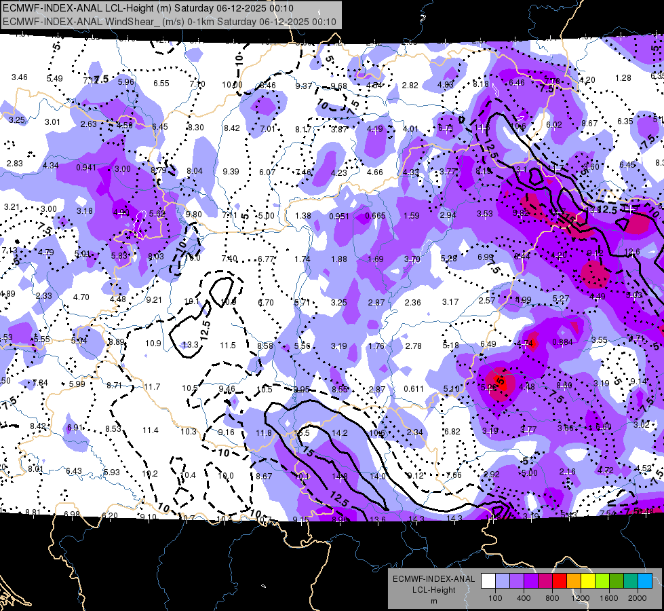Click the legend tick label 800
Image resolution: width=664 pixels, height=611 pixels.
[552, 598]
